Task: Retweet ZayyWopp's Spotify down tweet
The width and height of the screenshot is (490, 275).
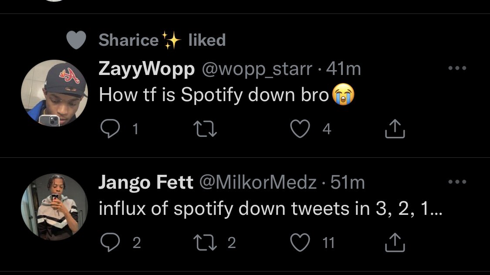Action: point(204,129)
